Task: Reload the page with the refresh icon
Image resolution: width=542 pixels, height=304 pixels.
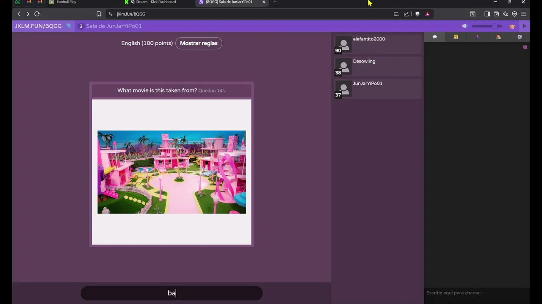Action: click(x=37, y=14)
